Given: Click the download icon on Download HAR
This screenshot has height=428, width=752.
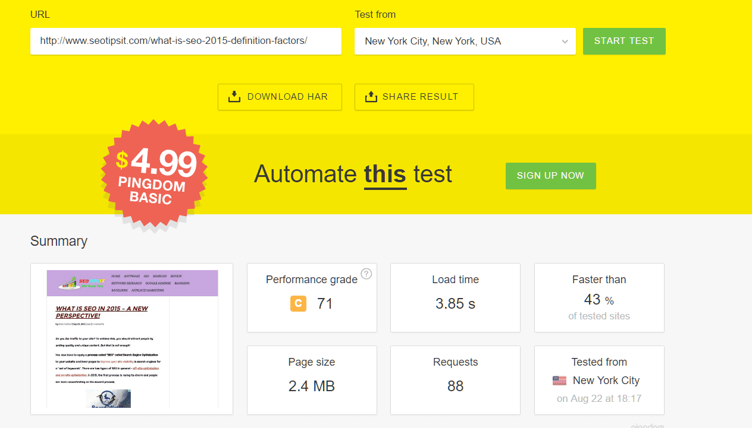Looking at the screenshot, I should pos(234,96).
